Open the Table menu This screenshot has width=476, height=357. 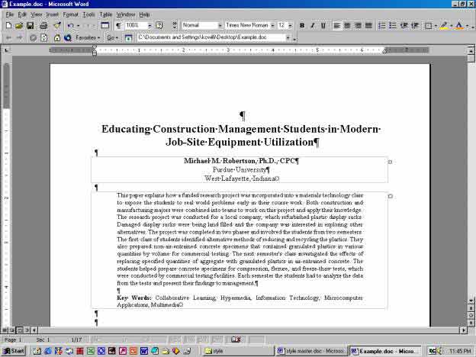pos(105,14)
